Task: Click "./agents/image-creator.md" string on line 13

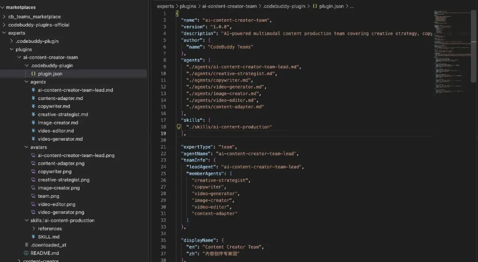Action: 223,93
